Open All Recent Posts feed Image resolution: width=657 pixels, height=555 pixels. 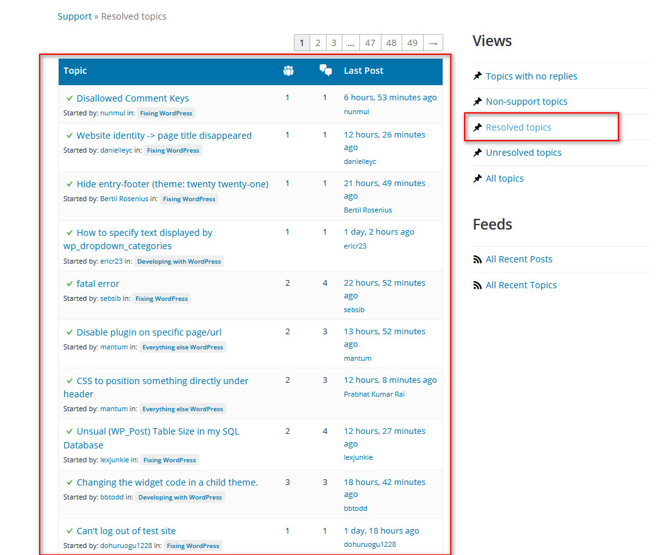click(519, 259)
